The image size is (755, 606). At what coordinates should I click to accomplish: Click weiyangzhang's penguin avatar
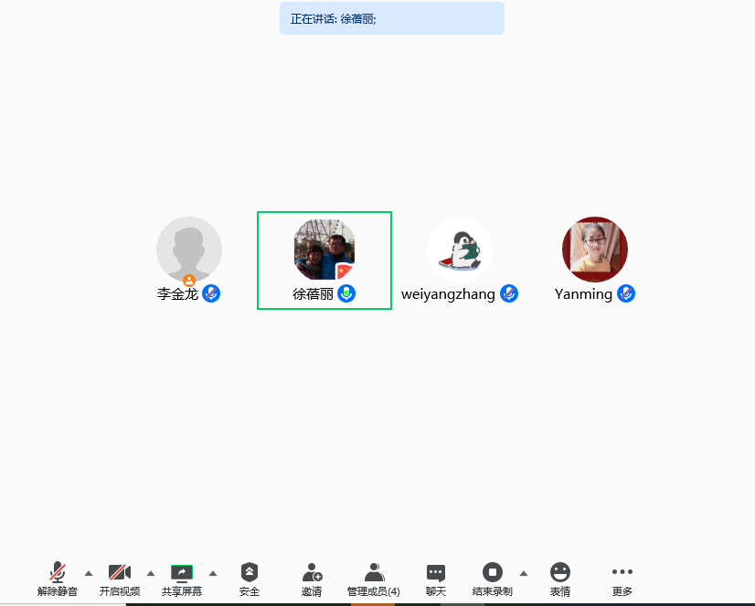tap(460, 249)
